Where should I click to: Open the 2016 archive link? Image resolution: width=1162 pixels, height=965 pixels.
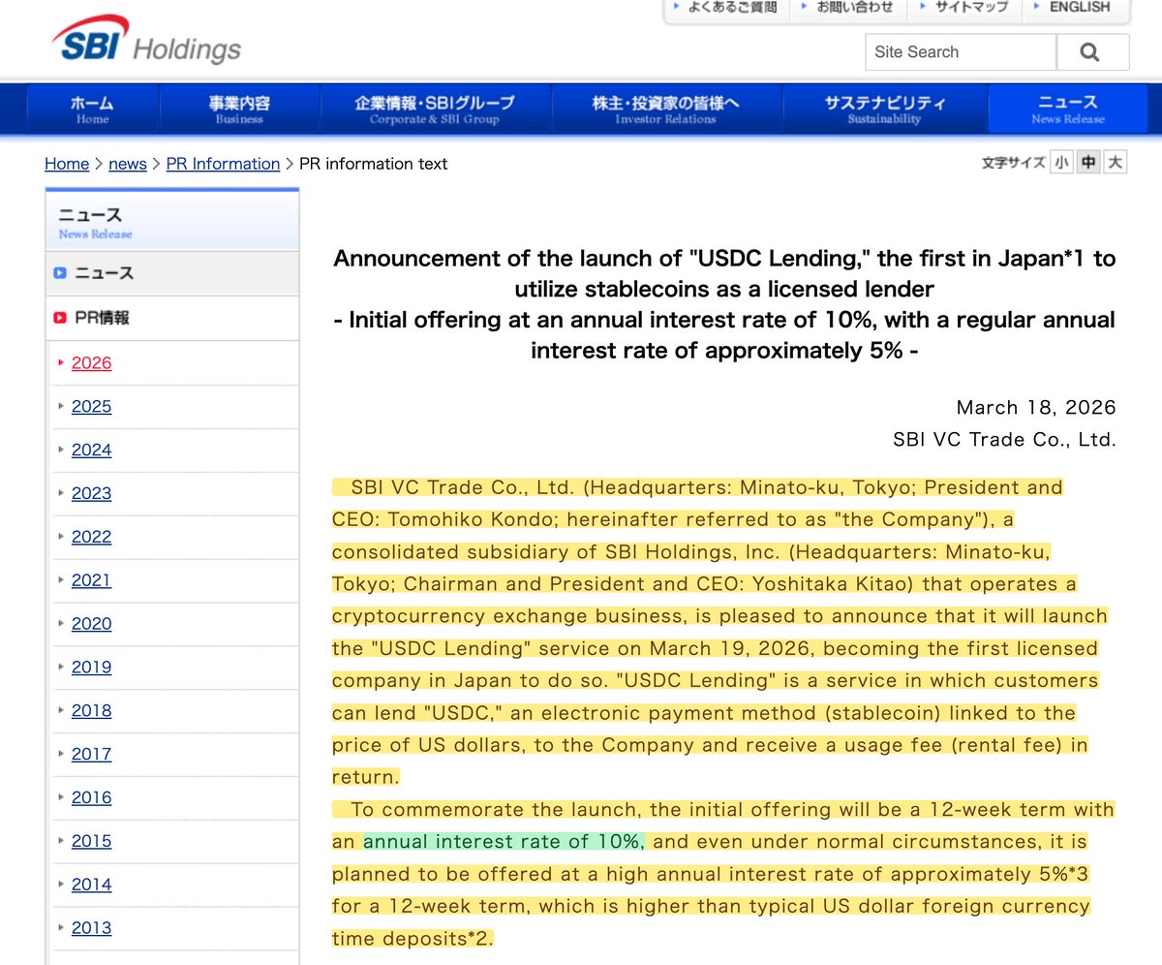[x=91, y=797]
